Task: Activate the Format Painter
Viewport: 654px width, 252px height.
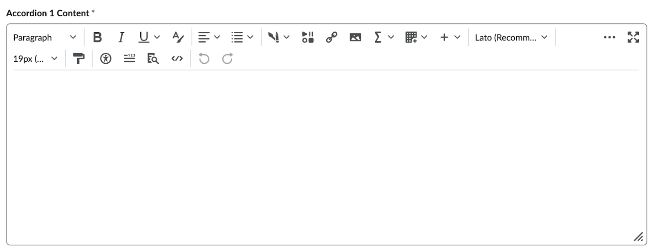Action: [78, 58]
